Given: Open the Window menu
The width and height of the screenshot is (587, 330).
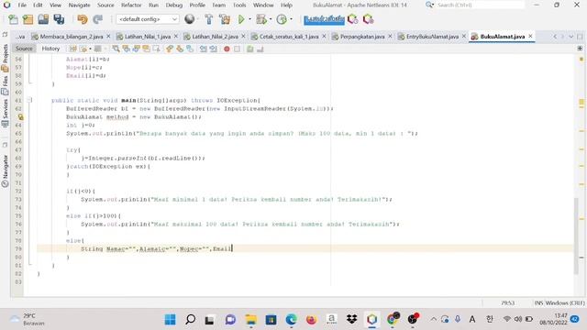Looking at the screenshot, I should (x=263, y=5).
